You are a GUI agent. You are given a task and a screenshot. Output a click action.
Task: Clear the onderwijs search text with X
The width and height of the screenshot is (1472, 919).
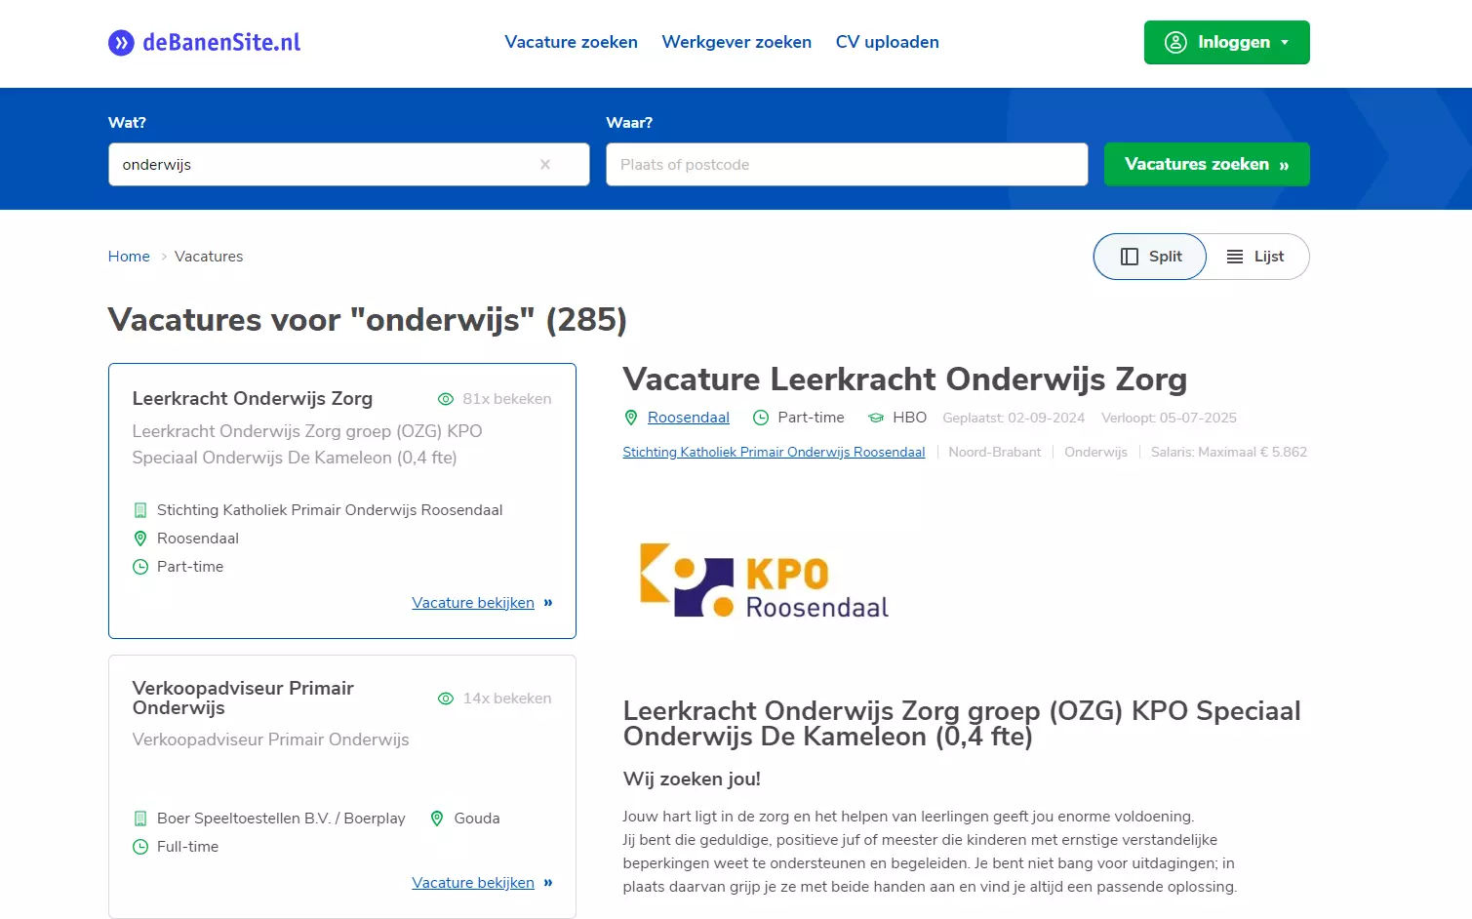545,164
